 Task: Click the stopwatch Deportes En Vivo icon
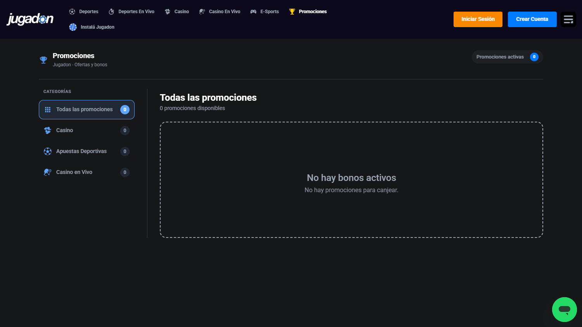[111, 12]
